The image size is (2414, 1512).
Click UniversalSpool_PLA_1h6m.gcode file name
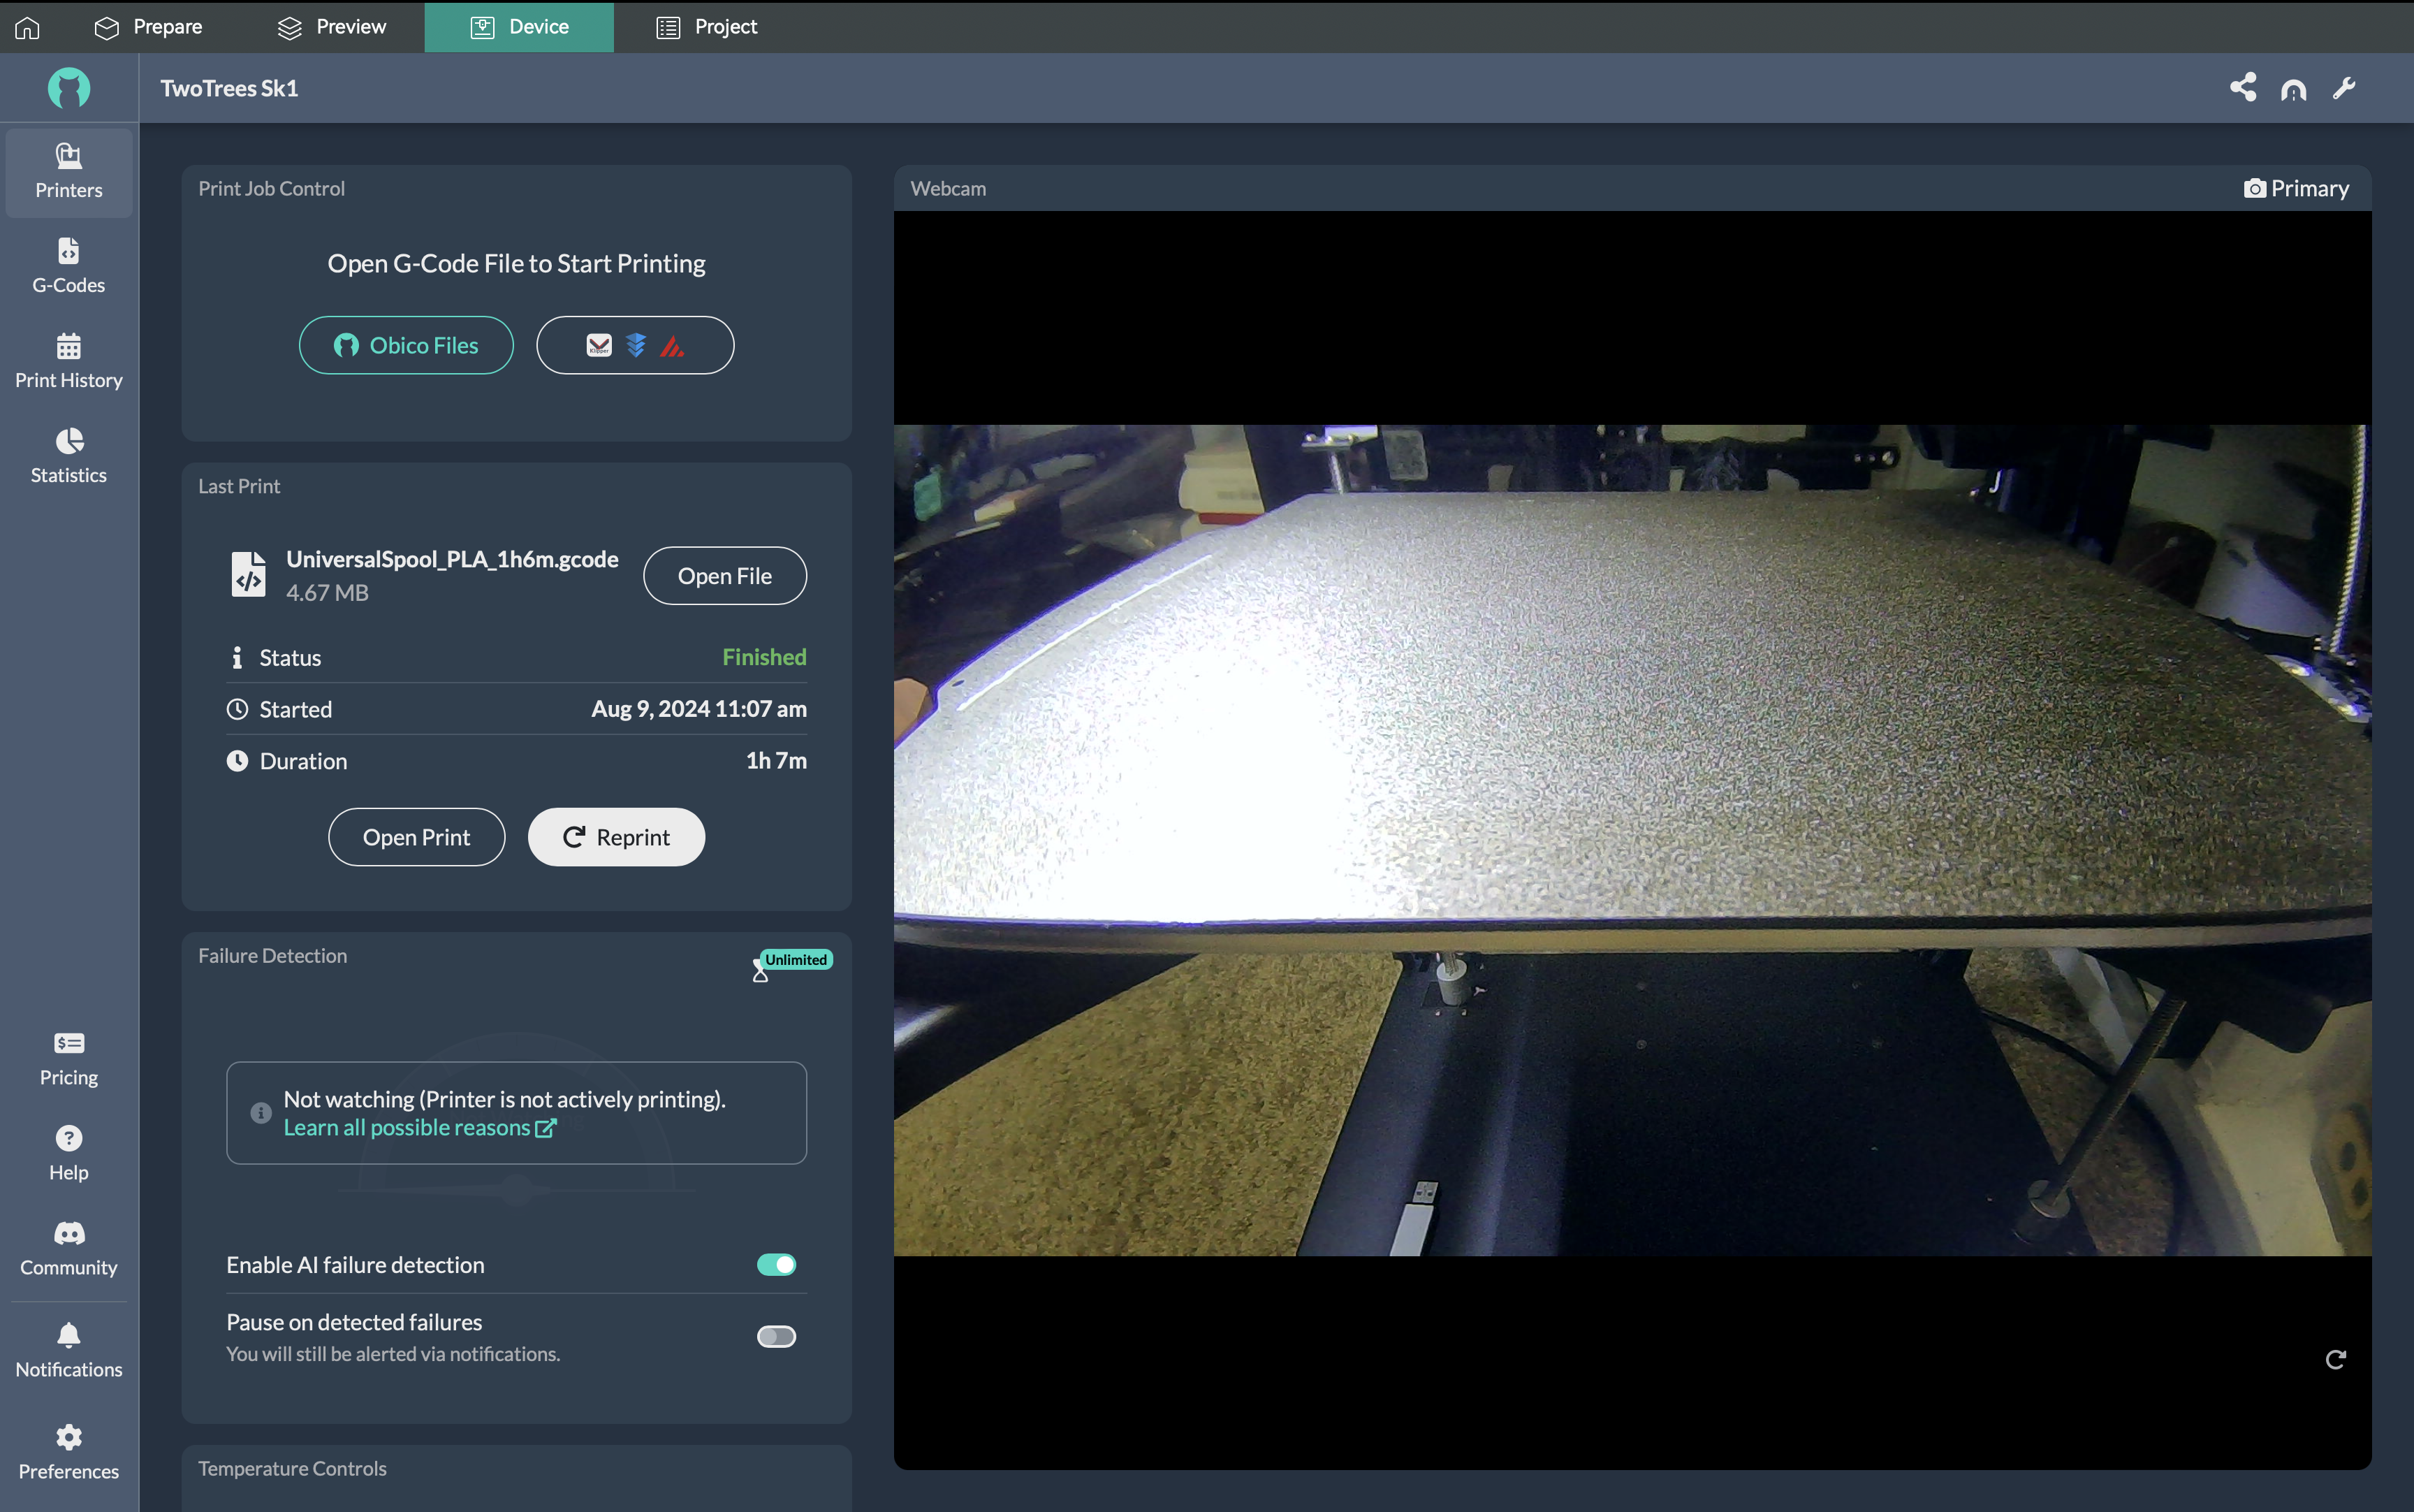click(x=452, y=559)
